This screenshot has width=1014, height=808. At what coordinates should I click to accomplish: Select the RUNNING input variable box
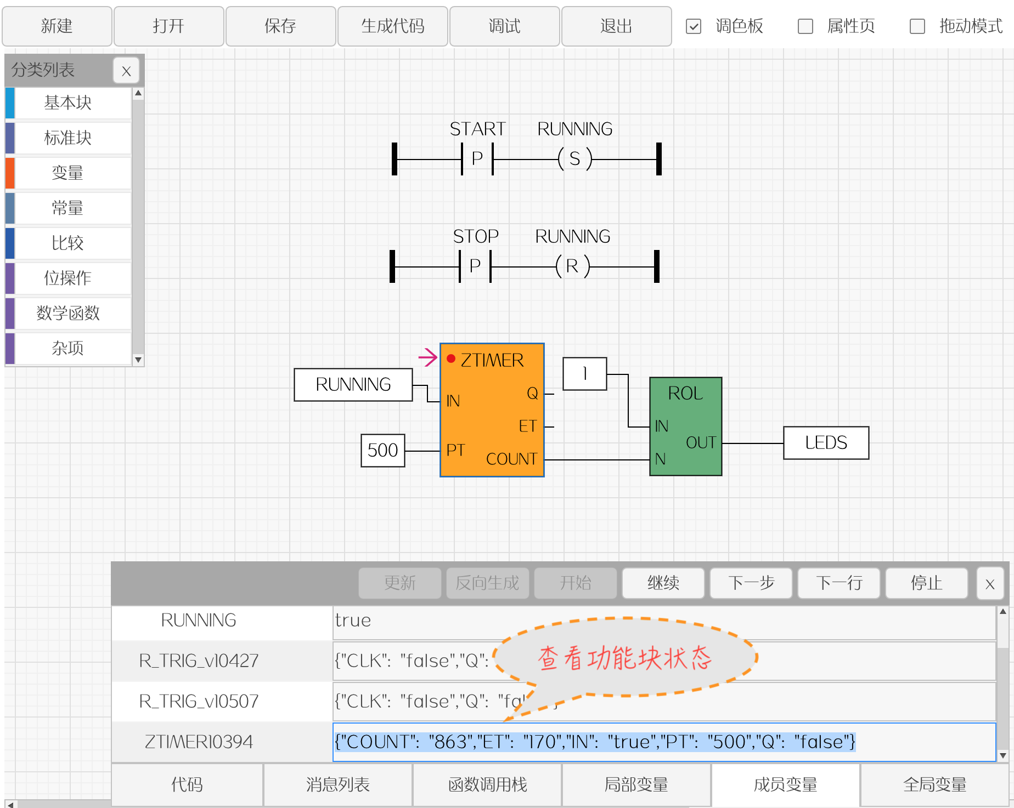click(353, 385)
